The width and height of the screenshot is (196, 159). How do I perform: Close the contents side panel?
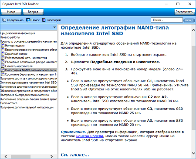click(54, 27)
